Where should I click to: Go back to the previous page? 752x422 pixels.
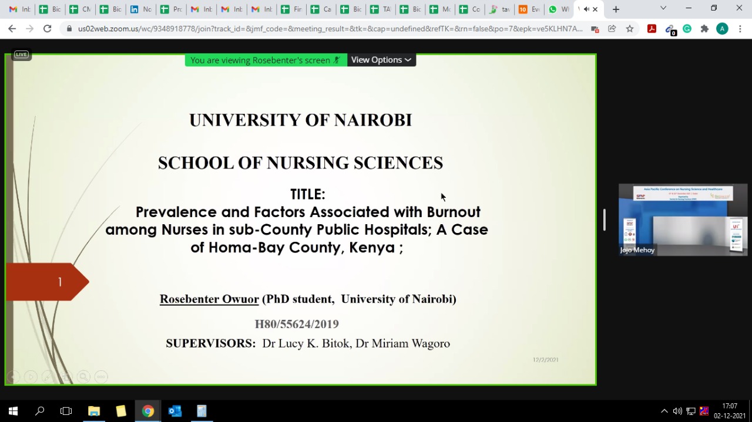[12, 29]
